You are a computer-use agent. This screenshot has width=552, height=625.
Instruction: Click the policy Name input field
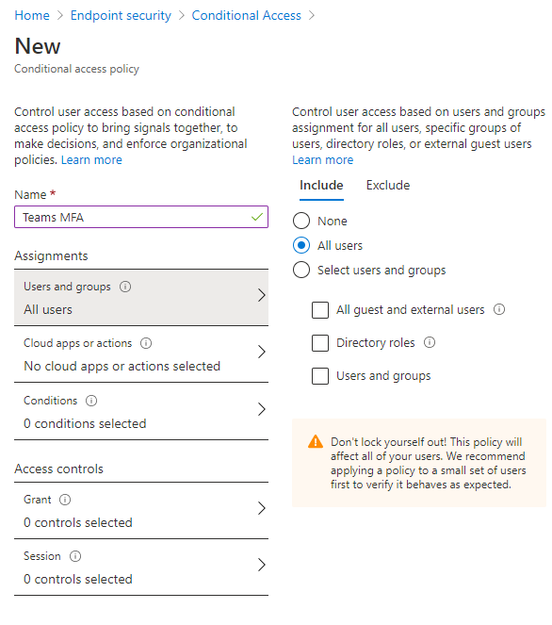coord(141,217)
